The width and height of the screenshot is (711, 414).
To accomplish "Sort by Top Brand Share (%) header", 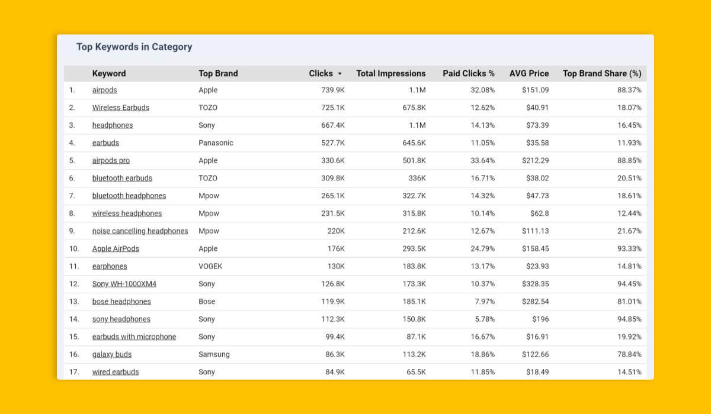I will (601, 73).
